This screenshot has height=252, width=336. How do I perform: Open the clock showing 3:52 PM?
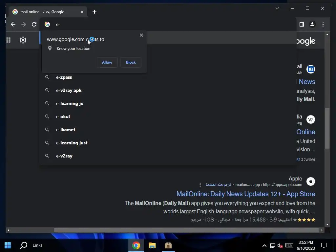(x=306, y=245)
